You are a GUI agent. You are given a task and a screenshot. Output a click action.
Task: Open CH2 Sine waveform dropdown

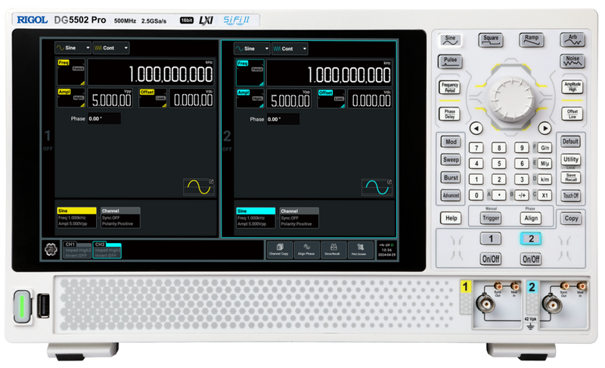252,48
